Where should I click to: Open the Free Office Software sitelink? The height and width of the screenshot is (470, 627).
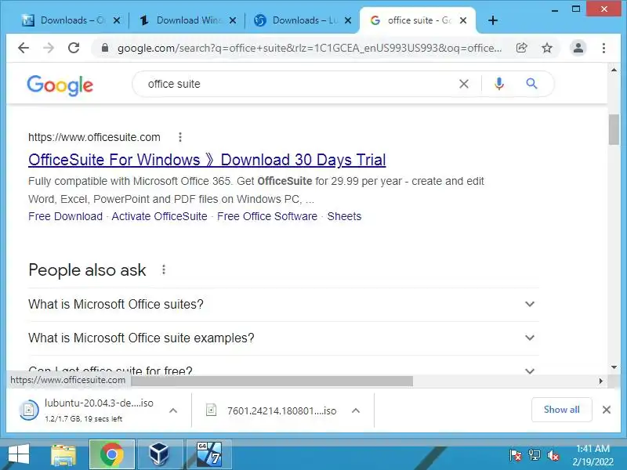pyautogui.click(x=266, y=216)
